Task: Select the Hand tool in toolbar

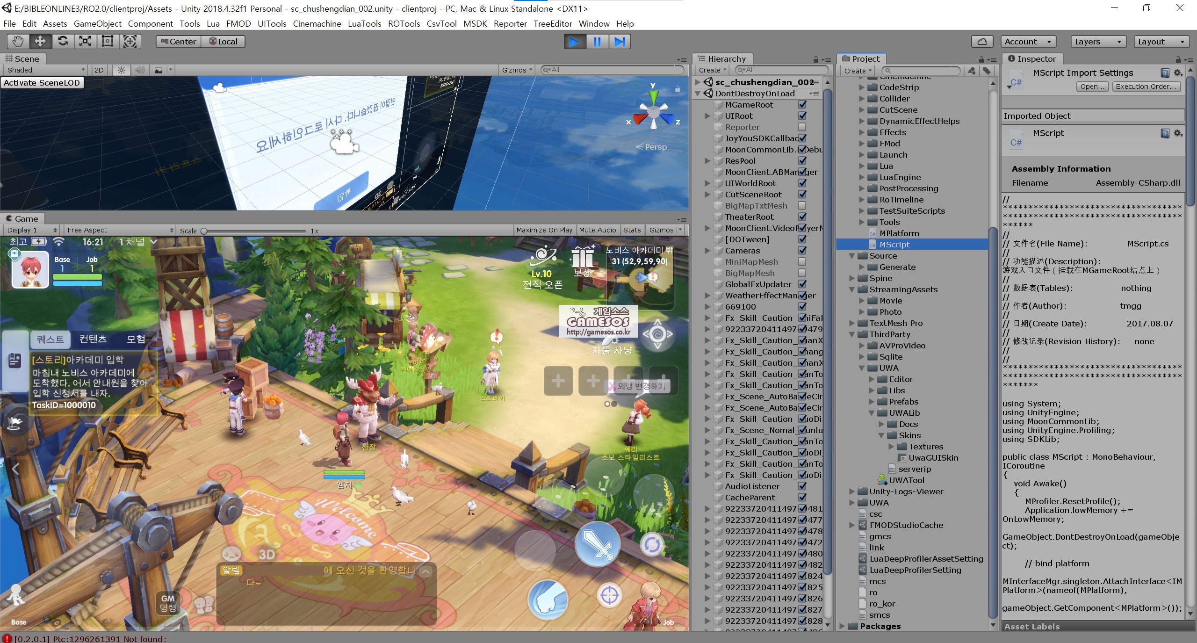Action: (x=18, y=42)
